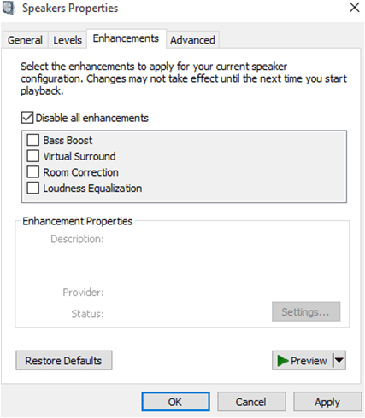Check the Room Correction option

pyautogui.click(x=33, y=172)
